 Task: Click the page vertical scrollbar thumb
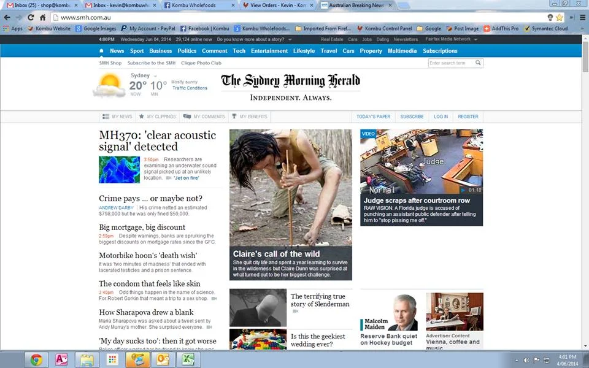[x=585, y=57]
